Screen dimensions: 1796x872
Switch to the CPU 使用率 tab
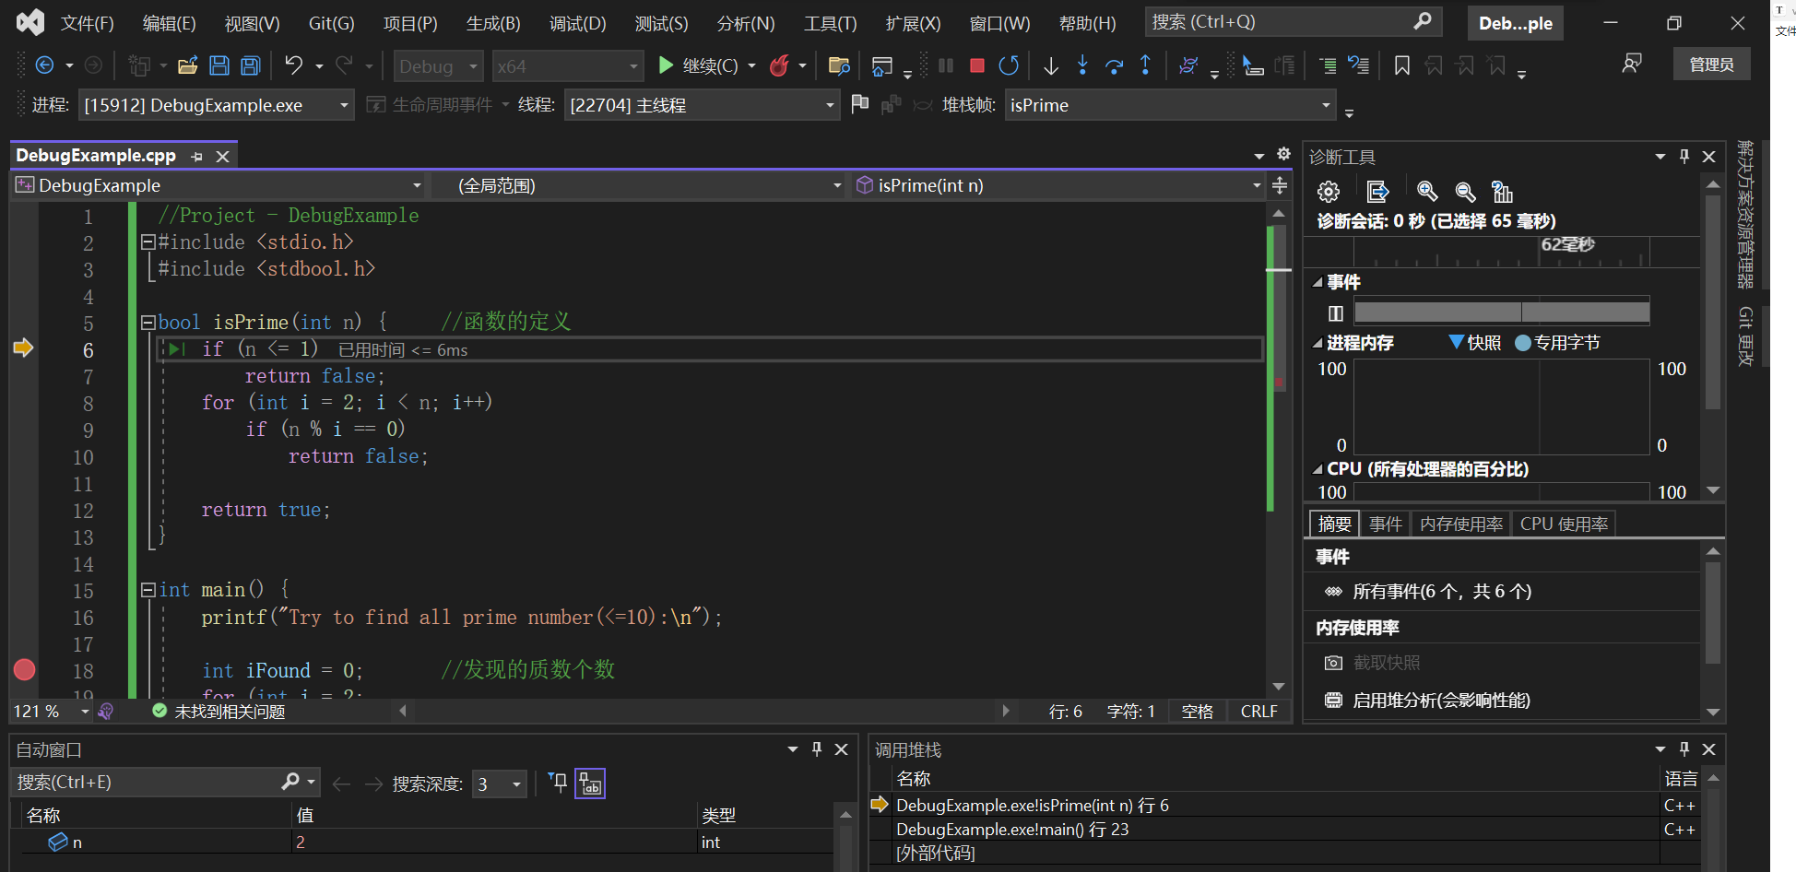pyautogui.click(x=1564, y=524)
